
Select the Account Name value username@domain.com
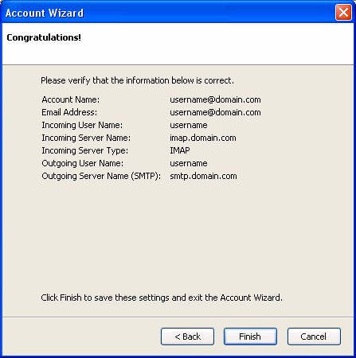click(215, 99)
